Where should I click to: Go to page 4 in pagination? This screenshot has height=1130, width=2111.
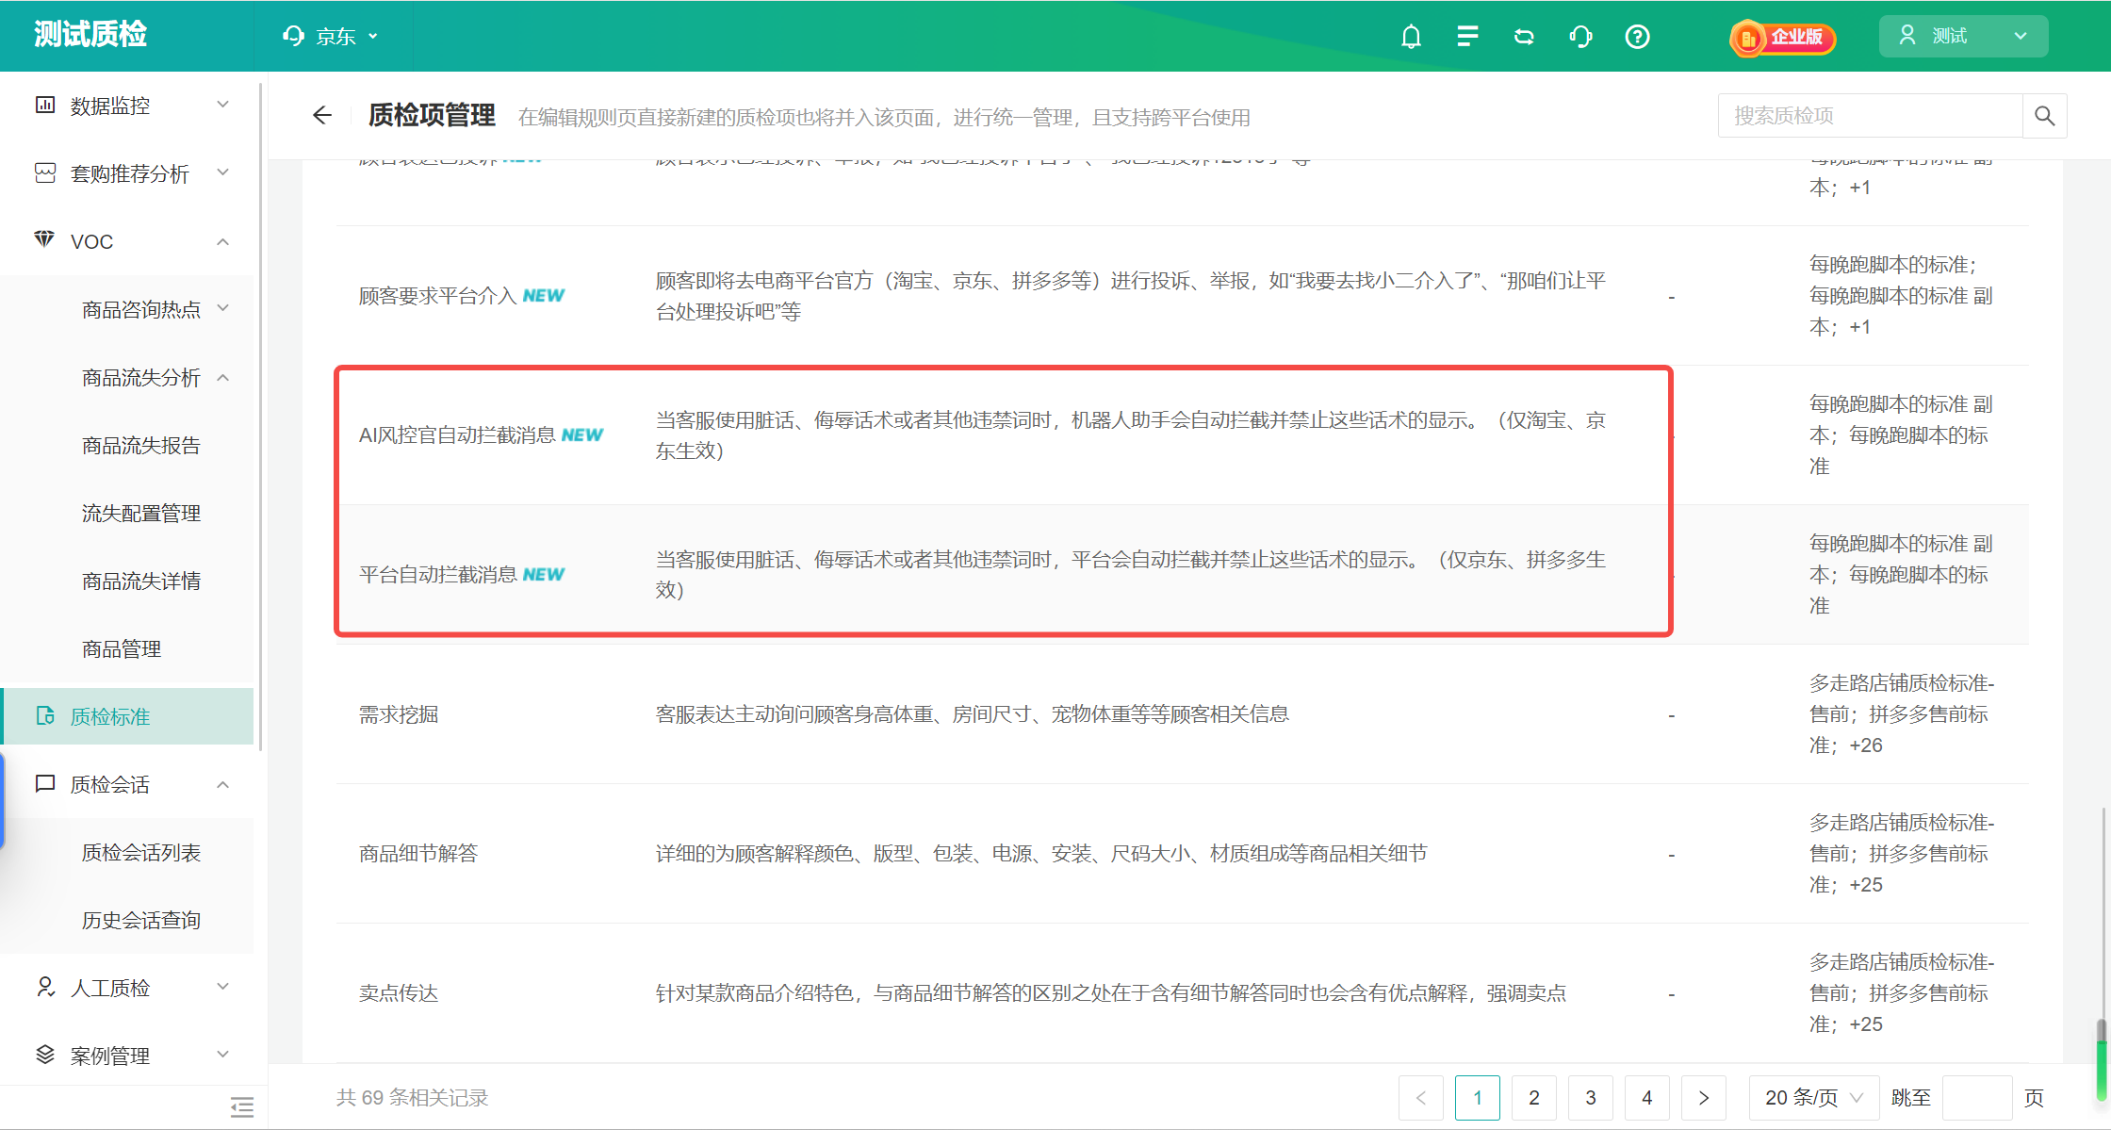(x=1647, y=1098)
